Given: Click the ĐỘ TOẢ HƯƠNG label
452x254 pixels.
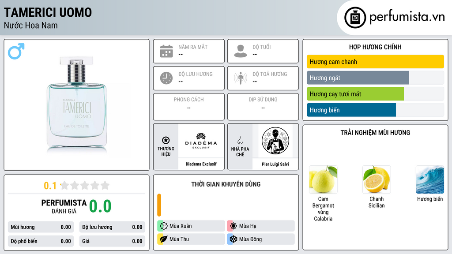Looking at the screenshot, I should pyautogui.click(x=270, y=74).
